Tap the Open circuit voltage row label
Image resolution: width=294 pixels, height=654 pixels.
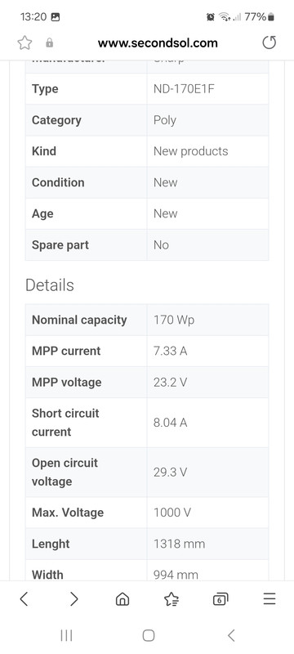(x=65, y=473)
